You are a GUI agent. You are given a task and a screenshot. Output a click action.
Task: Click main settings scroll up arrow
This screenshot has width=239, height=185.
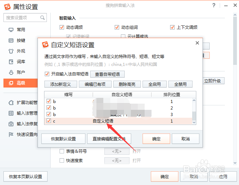pyautogui.click(x=235, y=14)
